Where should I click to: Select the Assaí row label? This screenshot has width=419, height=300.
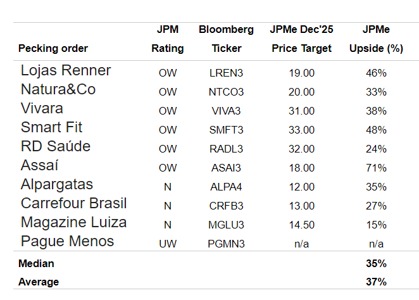(40, 165)
